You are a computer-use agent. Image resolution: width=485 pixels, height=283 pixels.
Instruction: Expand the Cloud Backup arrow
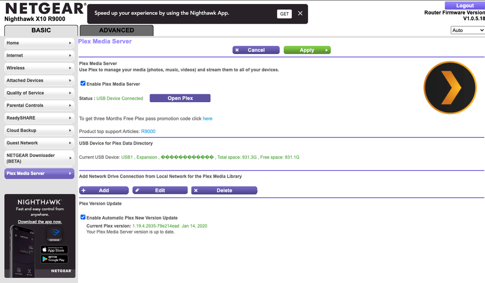(70, 130)
